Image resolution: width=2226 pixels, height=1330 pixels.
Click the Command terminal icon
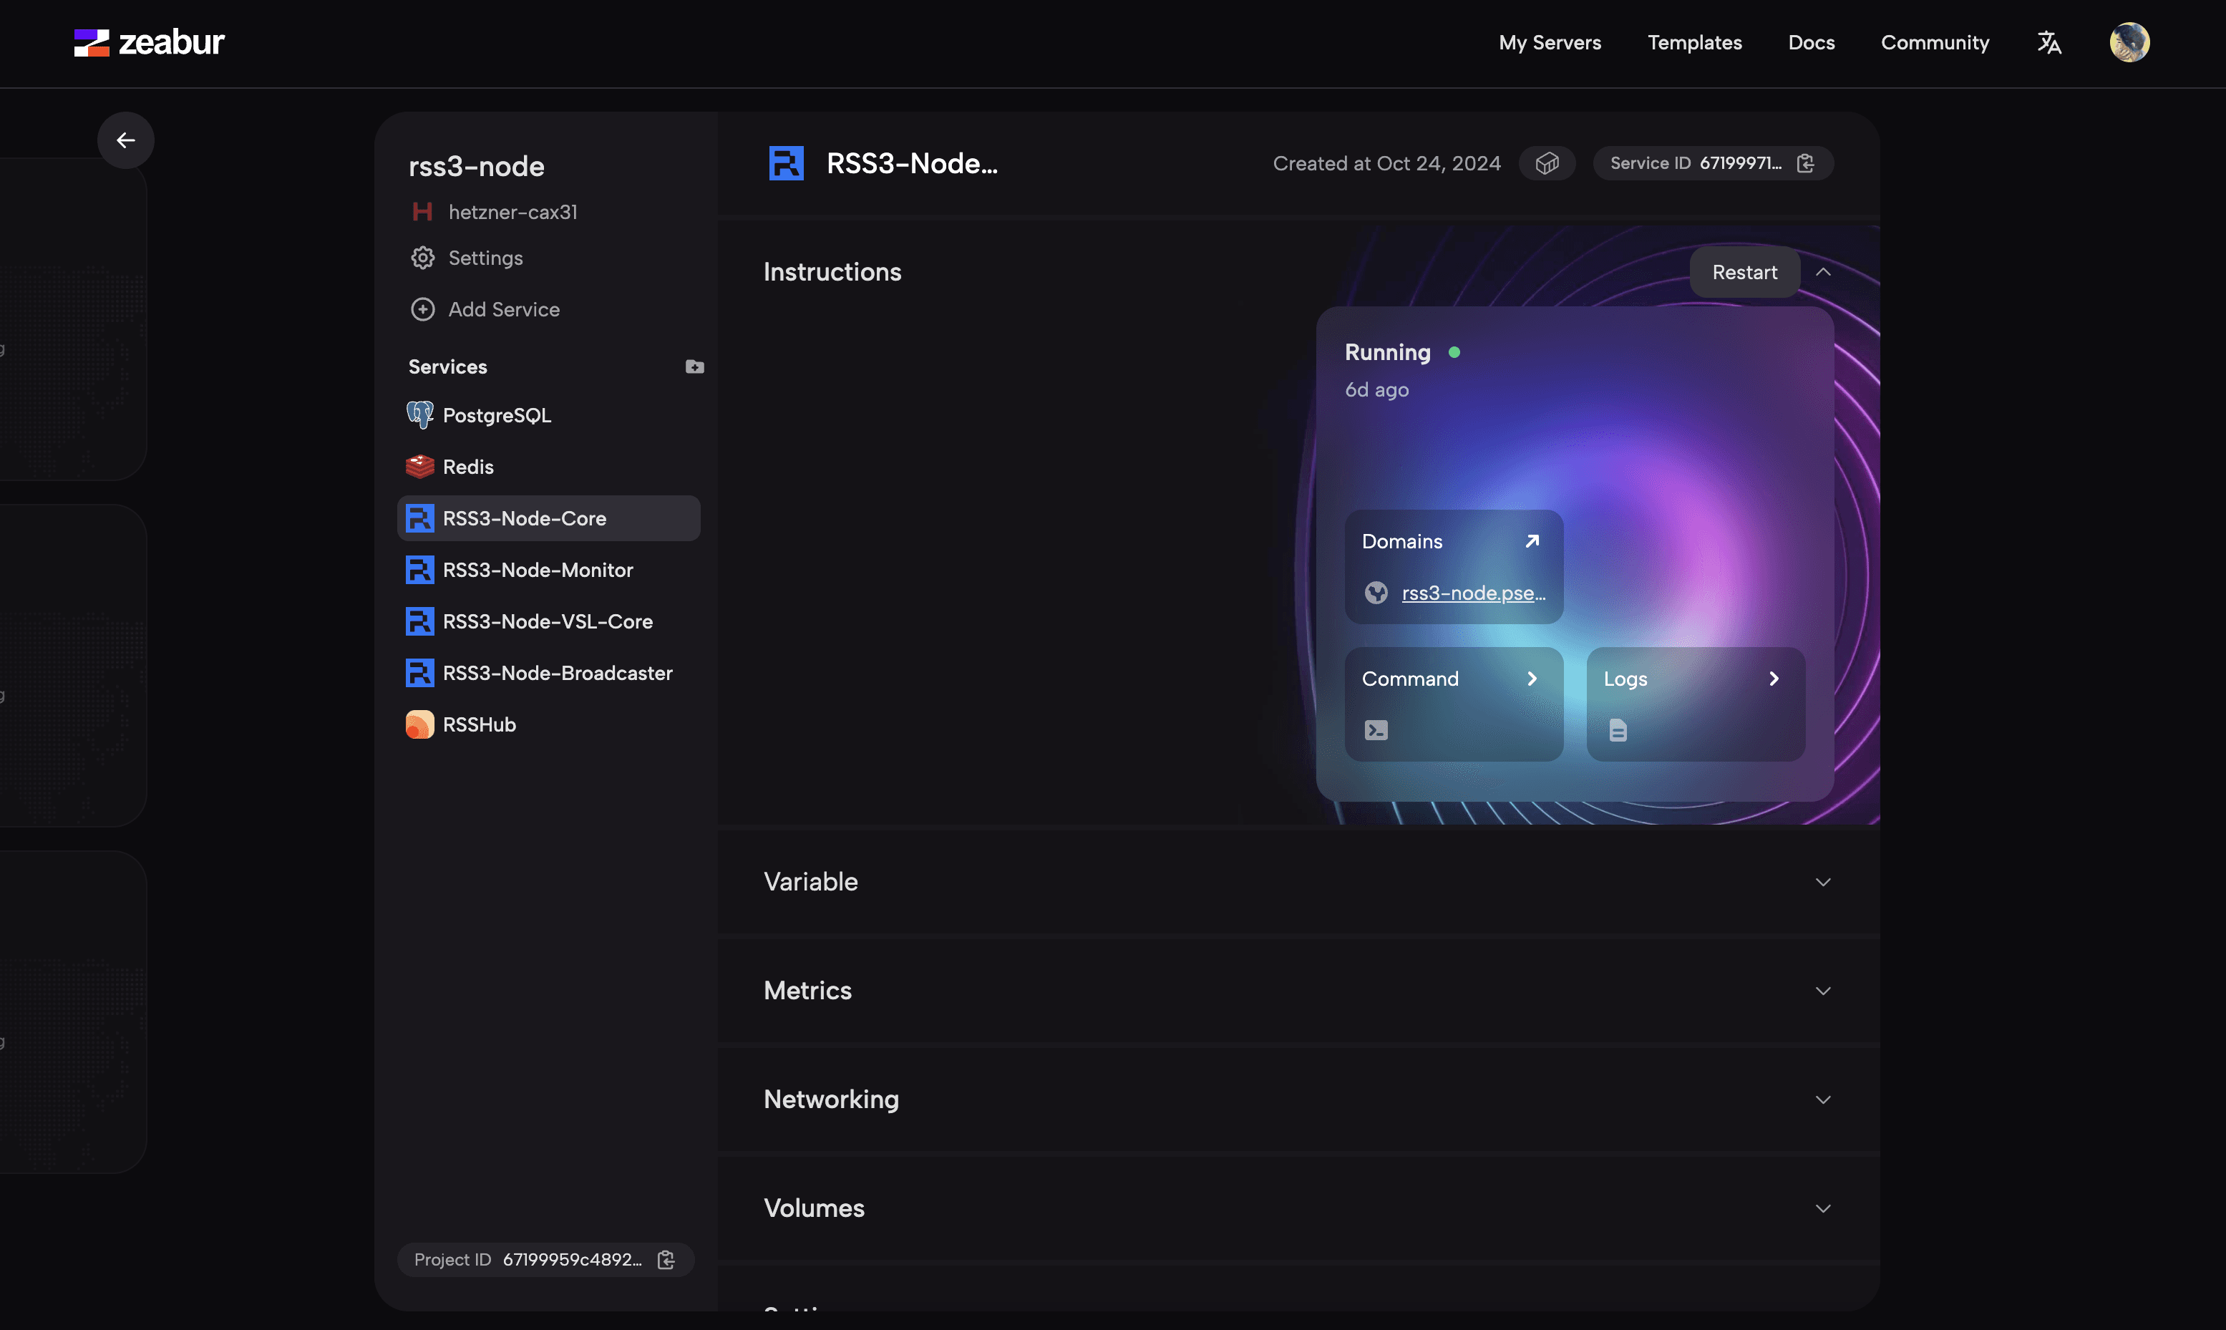coord(1376,730)
